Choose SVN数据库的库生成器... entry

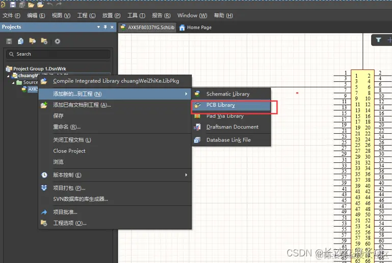(115, 199)
